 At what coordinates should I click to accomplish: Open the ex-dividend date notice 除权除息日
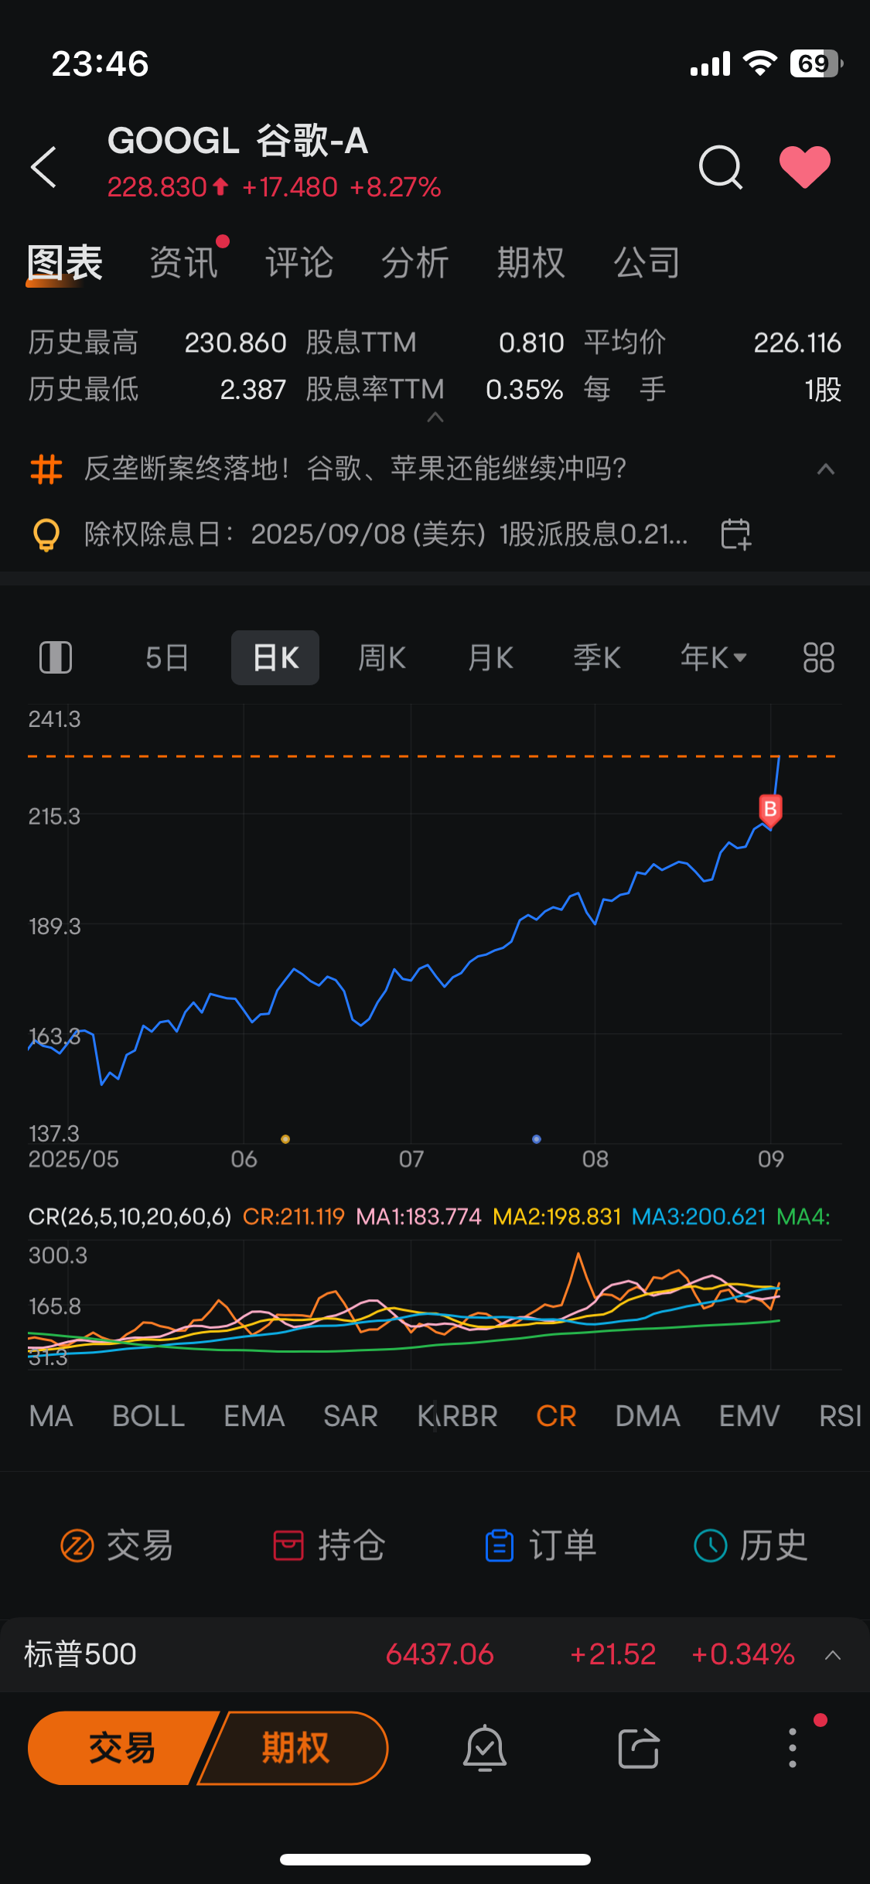pos(385,534)
